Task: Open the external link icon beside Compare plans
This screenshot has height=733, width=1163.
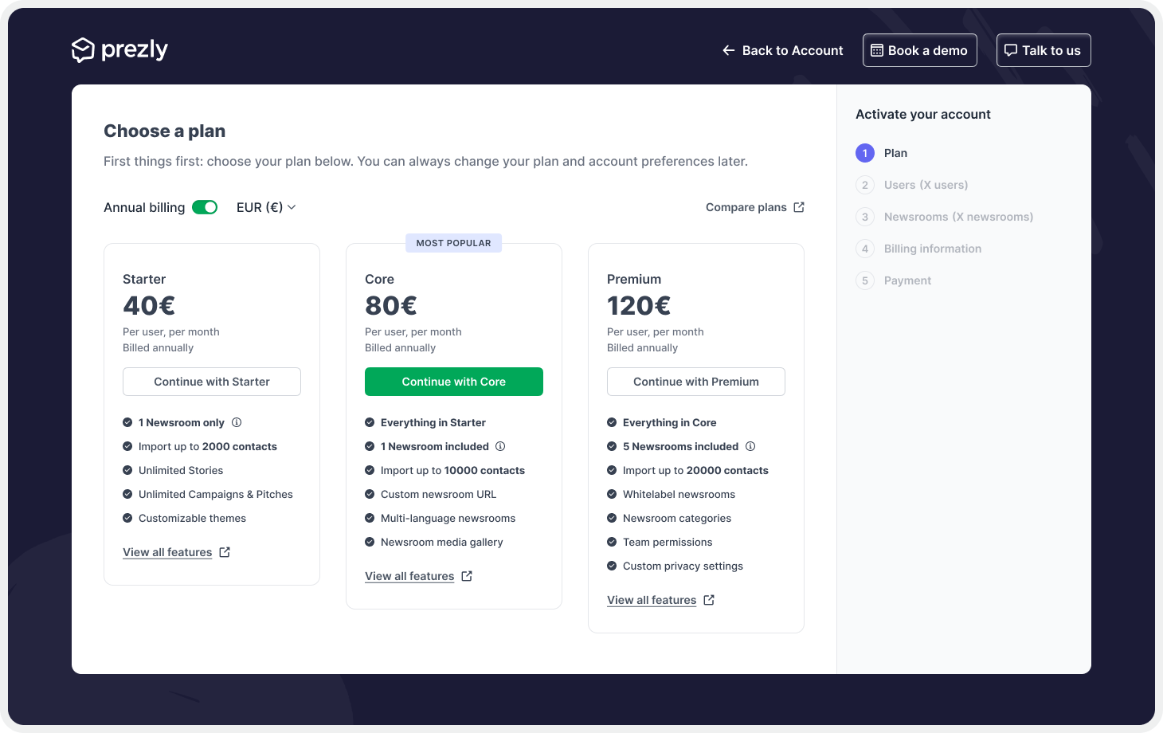Action: tap(799, 207)
